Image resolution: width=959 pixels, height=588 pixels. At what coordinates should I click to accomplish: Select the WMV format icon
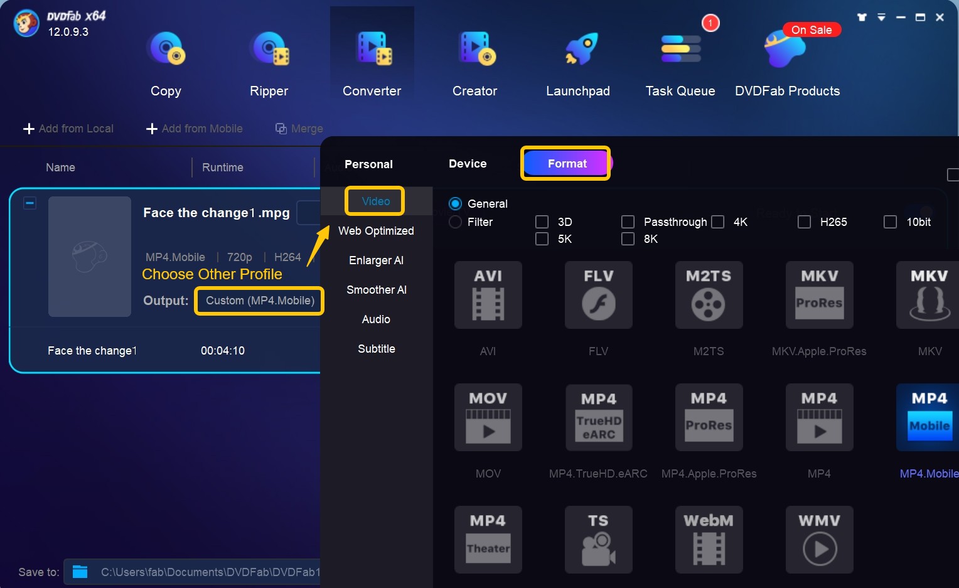pyautogui.click(x=819, y=540)
